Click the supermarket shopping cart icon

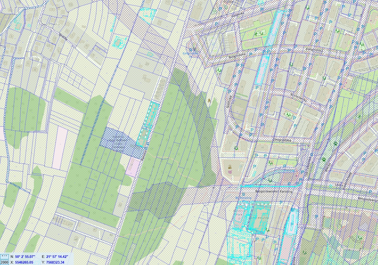click(x=230, y=172)
